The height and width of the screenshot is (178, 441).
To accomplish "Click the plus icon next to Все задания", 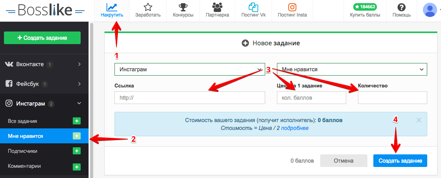I will [x=77, y=121].
